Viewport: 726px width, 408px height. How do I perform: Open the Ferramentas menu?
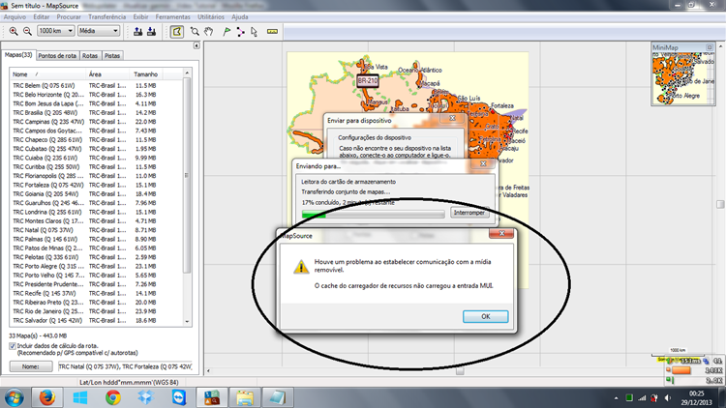[x=172, y=16]
